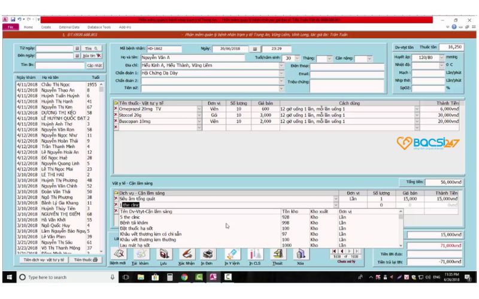Expand the Chẩn đoán 1 dropdown
Screen dimensions: 479x299
coord(281,73)
